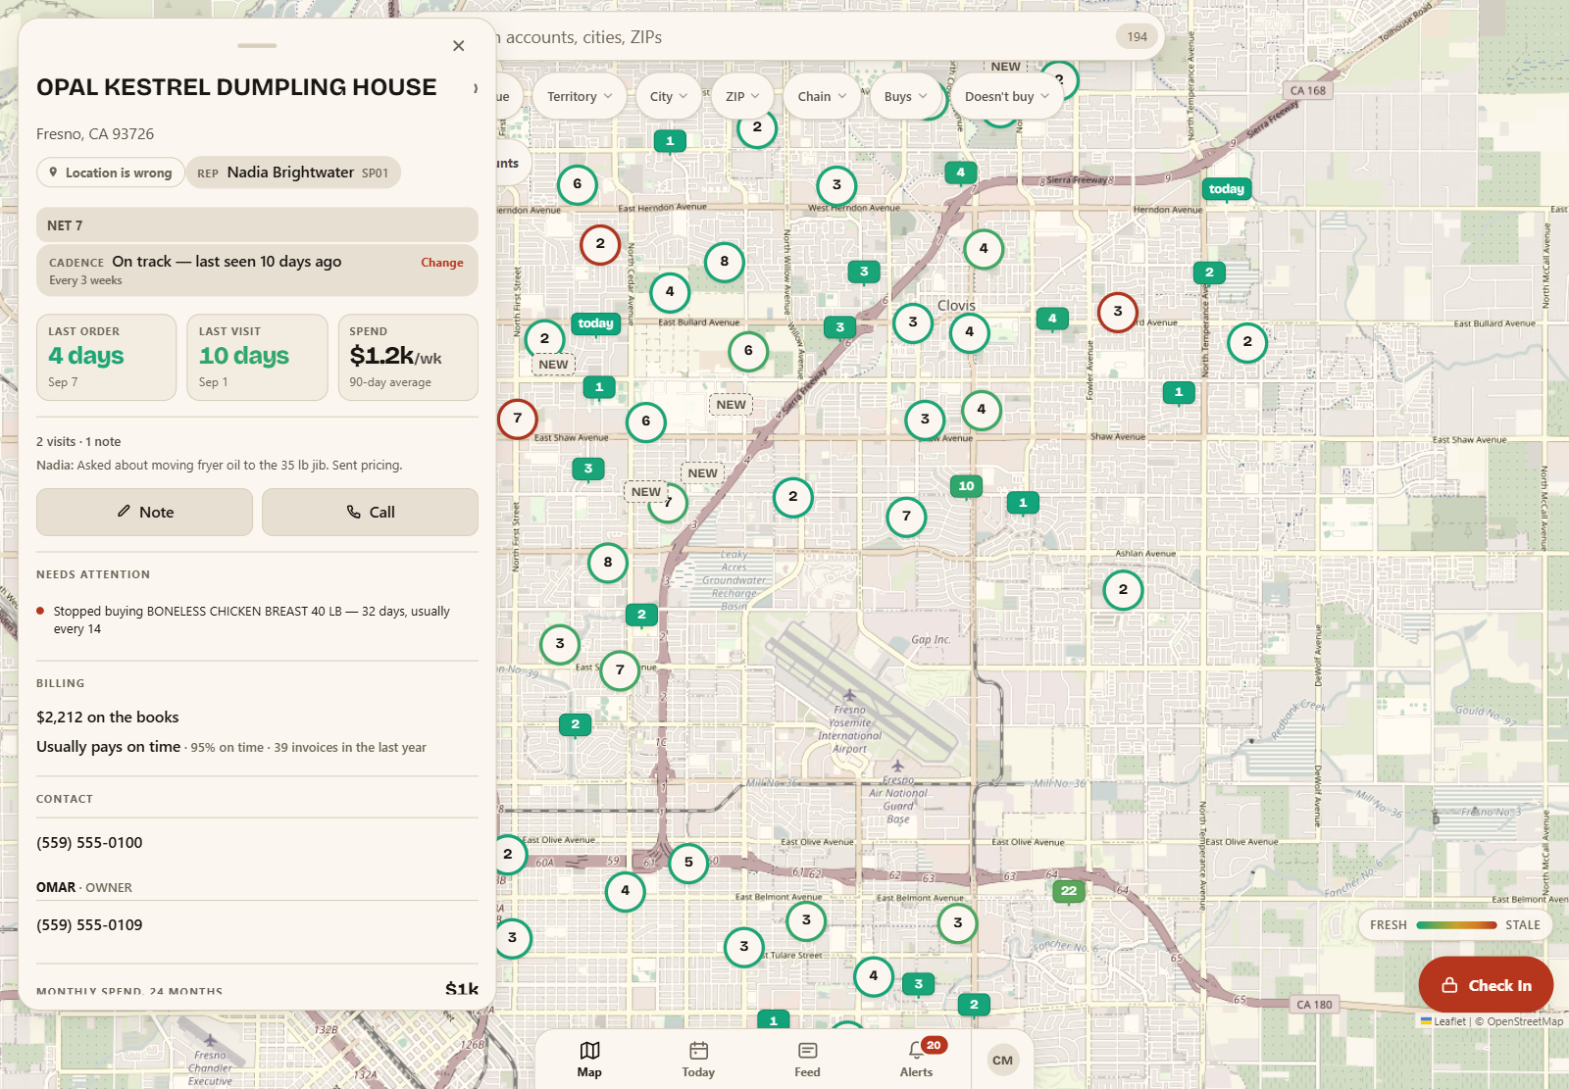
Task: Click the chevron beside the account name
Action: 476,88
